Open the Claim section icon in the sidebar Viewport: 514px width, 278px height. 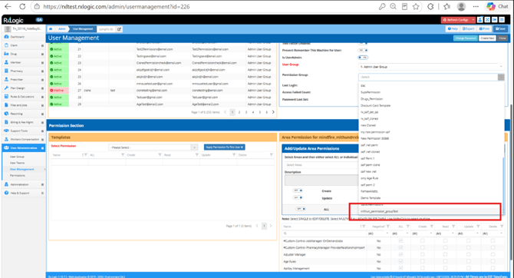pos(6,45)
